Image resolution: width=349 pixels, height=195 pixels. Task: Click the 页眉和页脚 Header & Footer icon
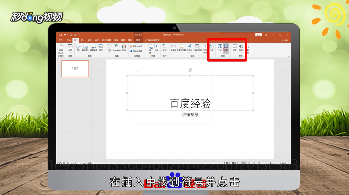[181, 47]
